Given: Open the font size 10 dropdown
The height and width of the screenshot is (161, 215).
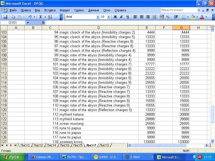Looking at the screenshot, I should pos(109,17).
